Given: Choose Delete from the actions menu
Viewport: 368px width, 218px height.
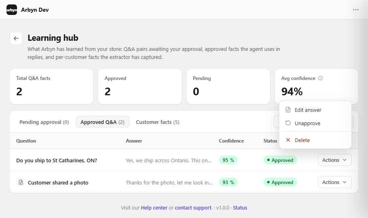Looking at the screenshot, I should (315, 140).
